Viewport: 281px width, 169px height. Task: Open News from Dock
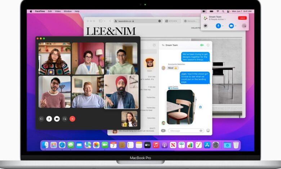coord(173,145)
